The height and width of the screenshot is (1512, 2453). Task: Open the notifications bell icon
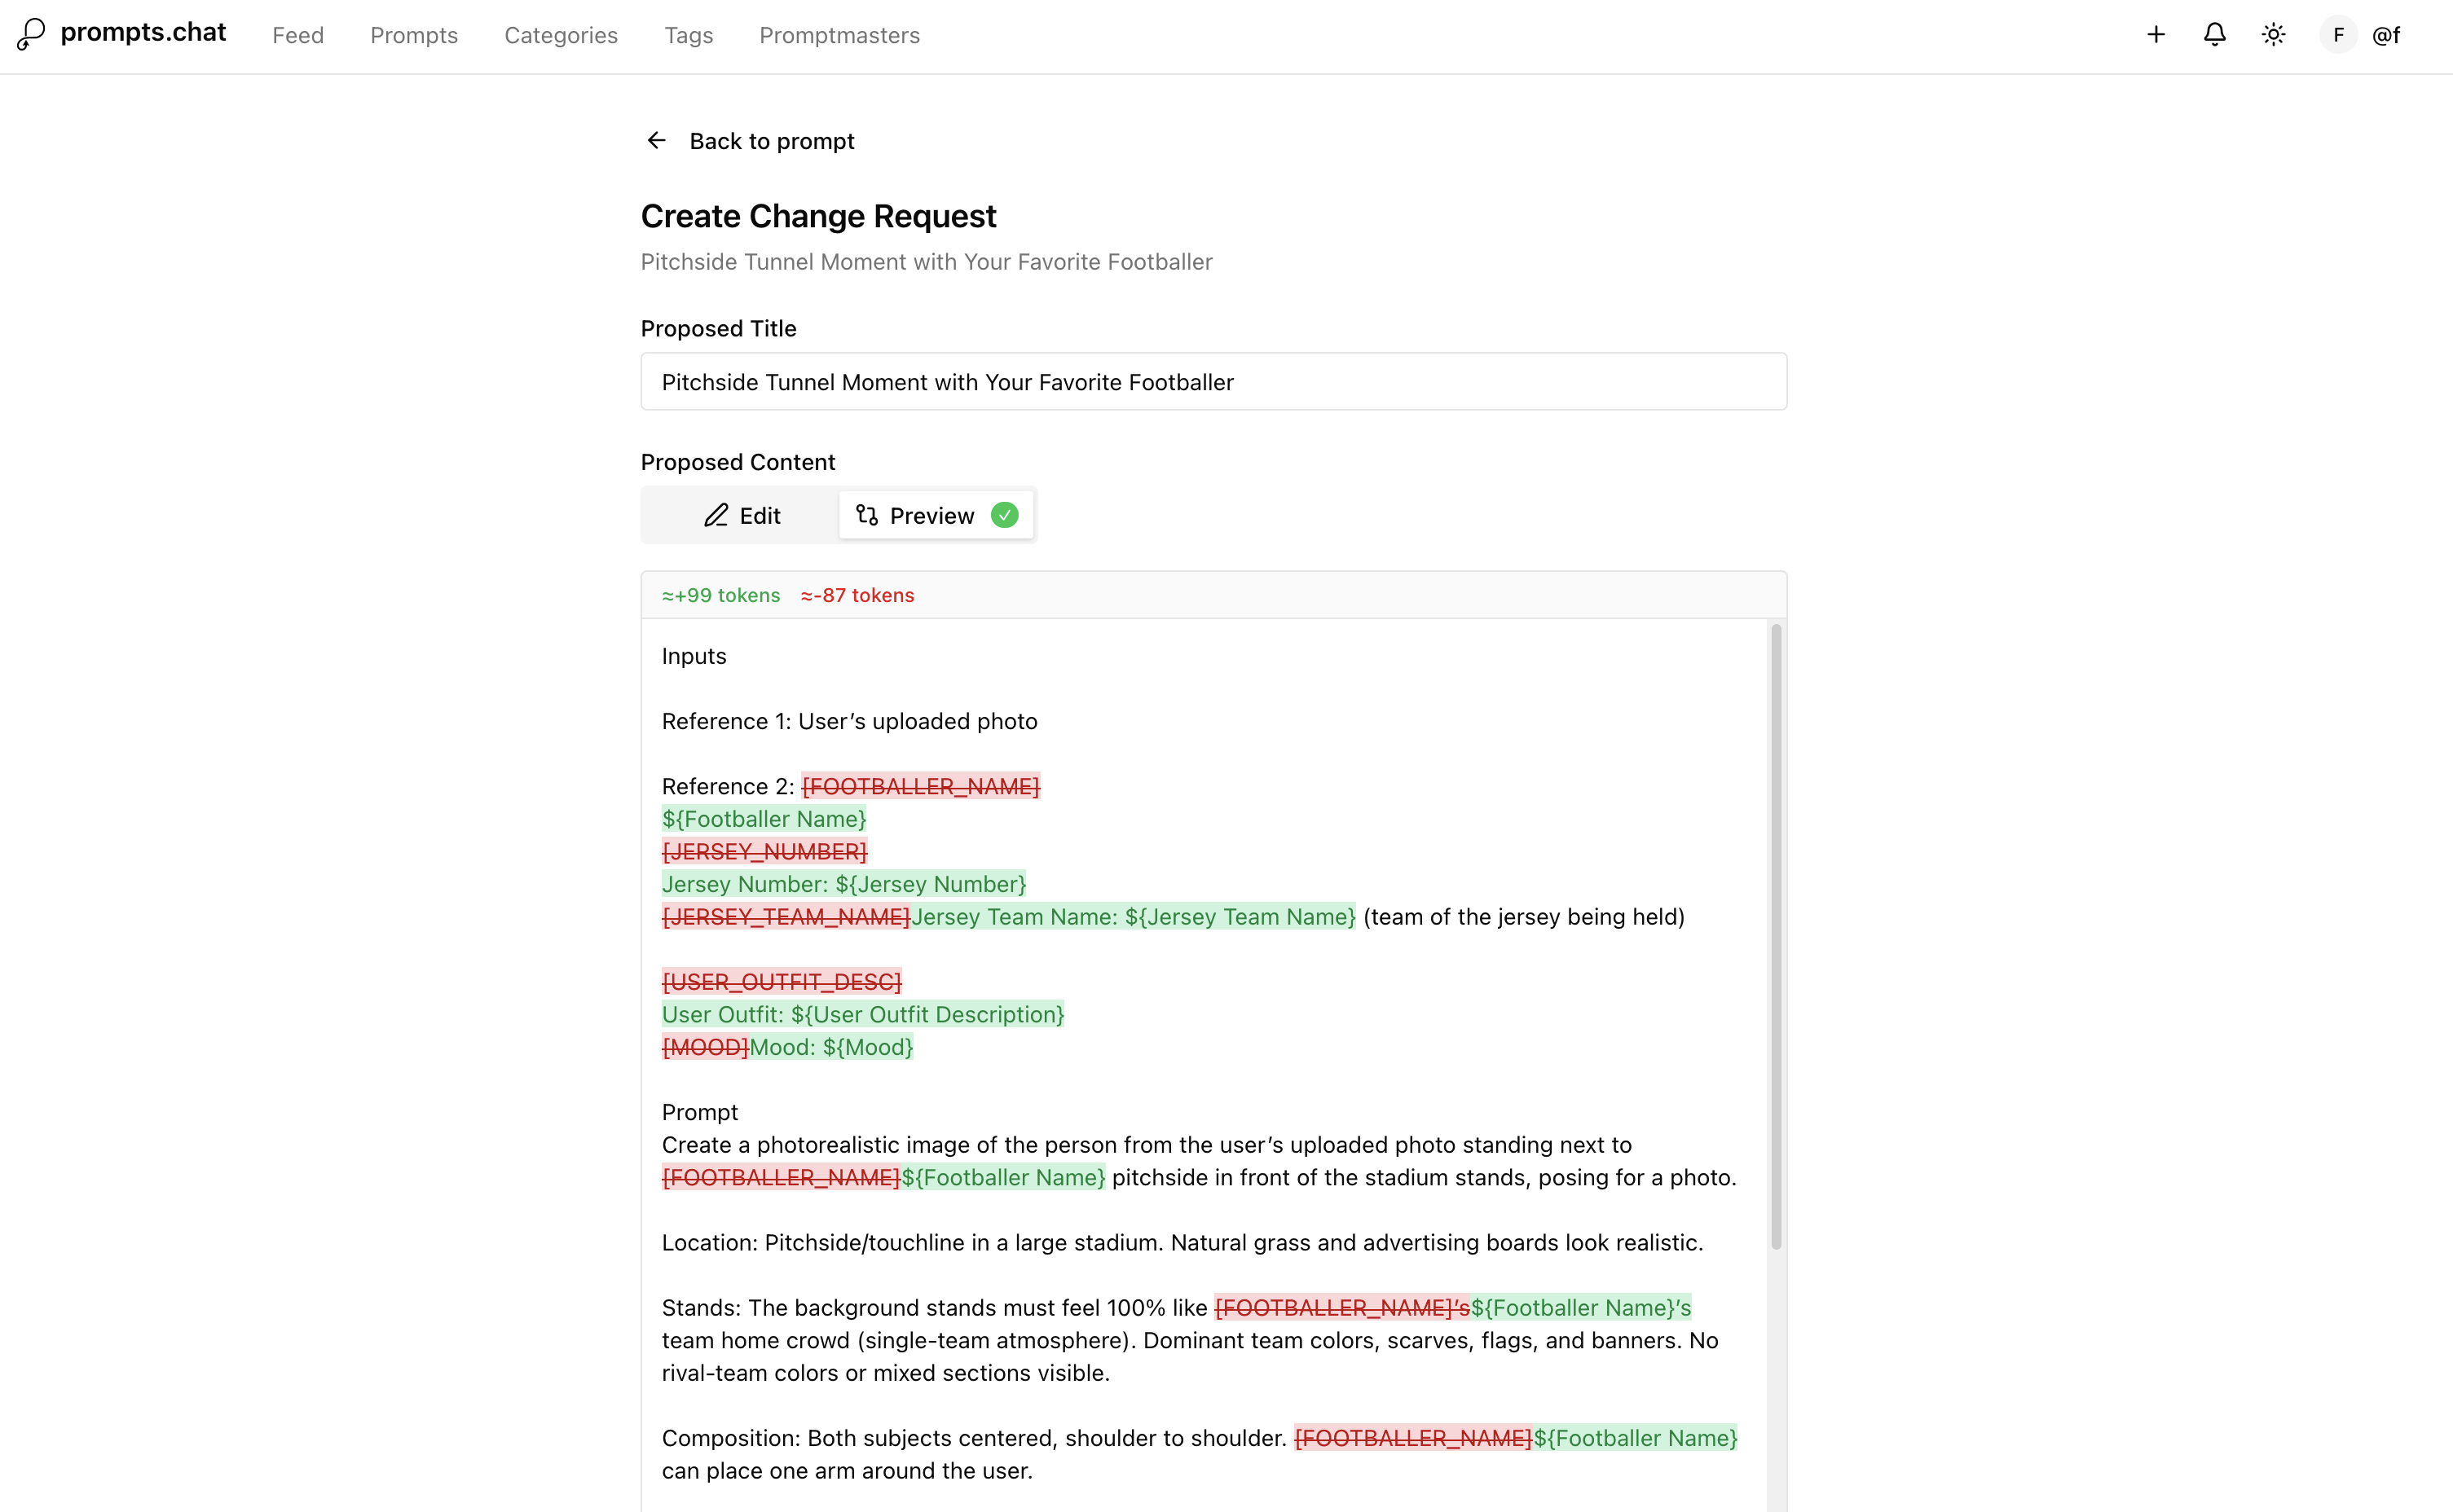[x=2213, y=33]
